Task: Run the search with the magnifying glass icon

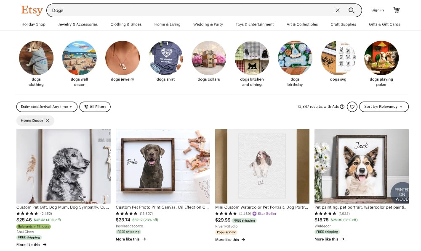Action: (x=351, y=10)
